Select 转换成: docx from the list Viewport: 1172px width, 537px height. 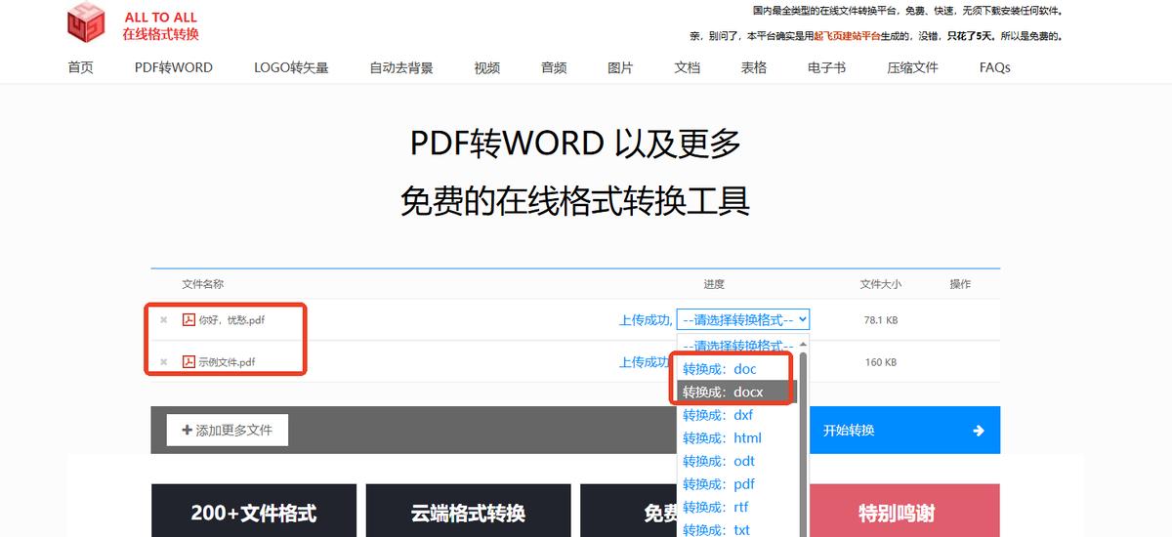(723, 392)
